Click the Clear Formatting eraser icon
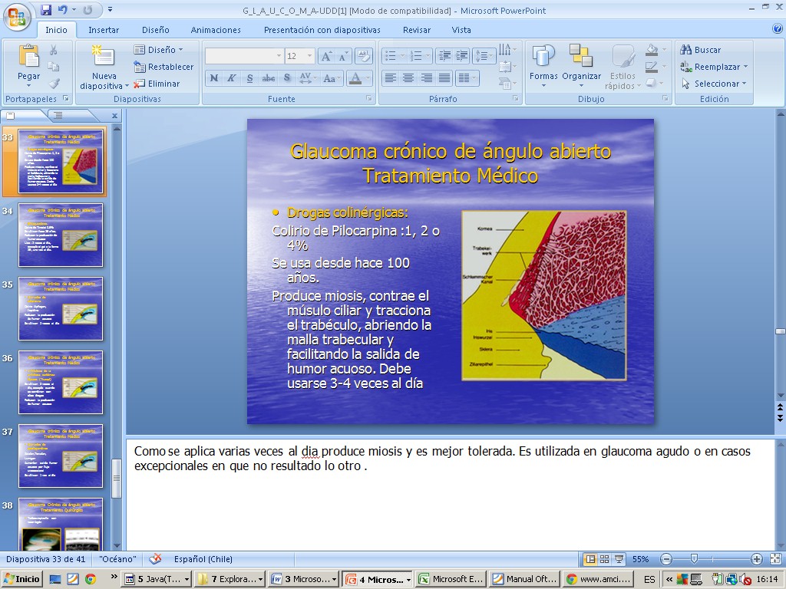786x589 pixels. coord(365,56)
